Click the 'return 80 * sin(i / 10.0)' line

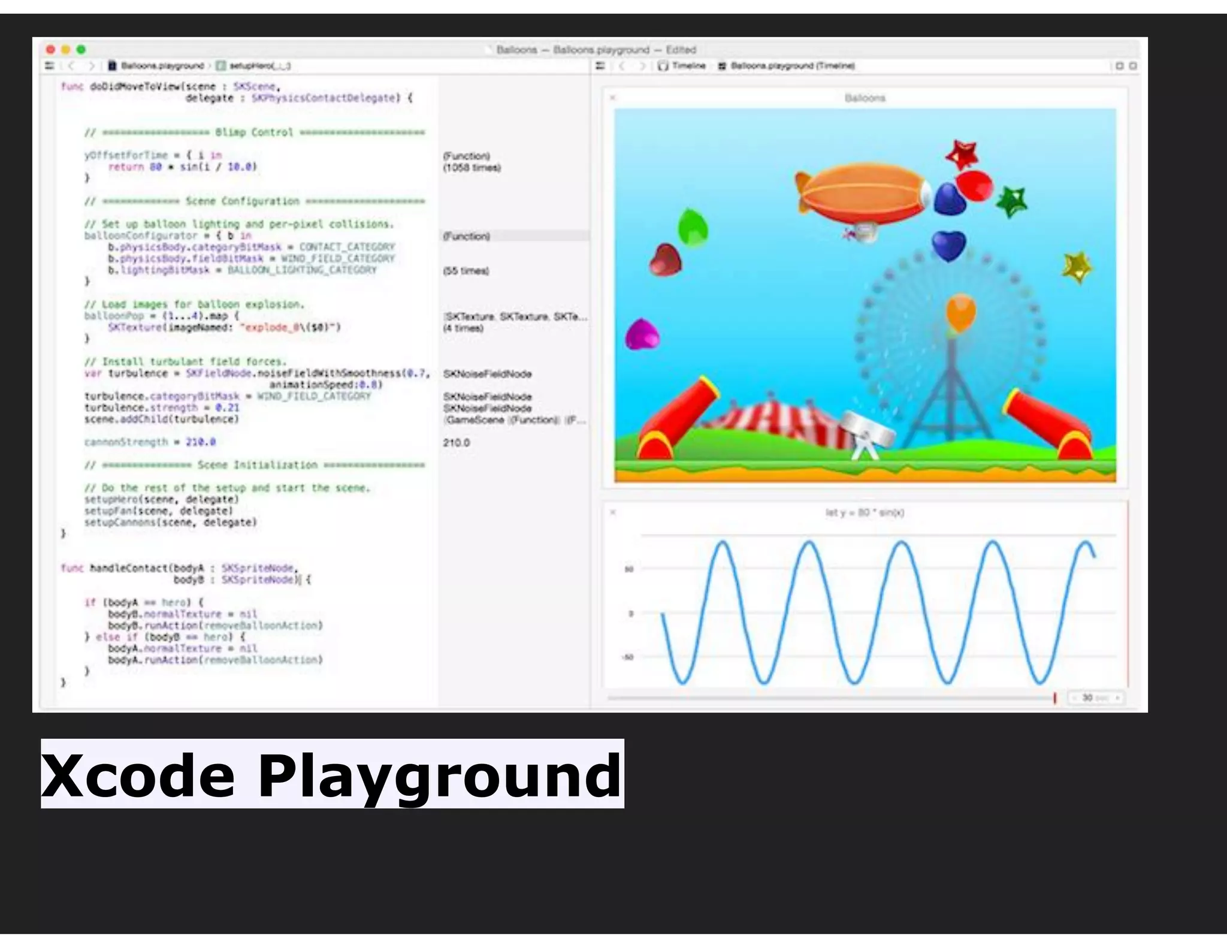click(x=182, y=167)
